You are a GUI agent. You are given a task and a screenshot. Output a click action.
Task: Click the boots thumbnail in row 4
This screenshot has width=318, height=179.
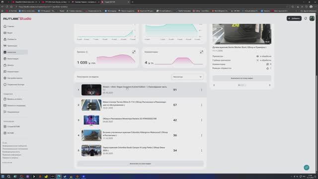[91, 135]
